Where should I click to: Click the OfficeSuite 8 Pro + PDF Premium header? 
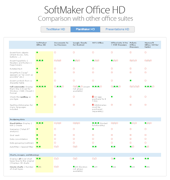[119, 44]
